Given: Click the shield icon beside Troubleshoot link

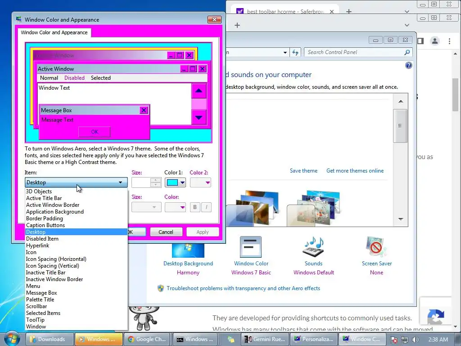Looking at the screenshot, I should (x=161, y=288).
